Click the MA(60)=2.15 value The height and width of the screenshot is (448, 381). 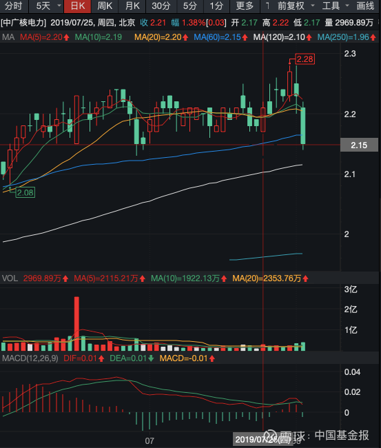pyautogui.click(x=220, y=37)
